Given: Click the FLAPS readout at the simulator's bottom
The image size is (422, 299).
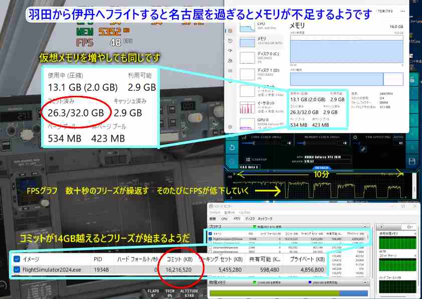Looking at the screenshot, I should (153, 293).
